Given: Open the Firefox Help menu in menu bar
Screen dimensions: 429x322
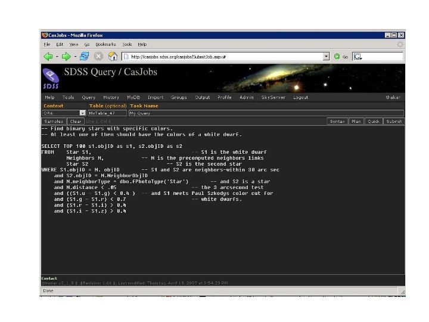Looking at the screenshot, I should pos(142,44).
